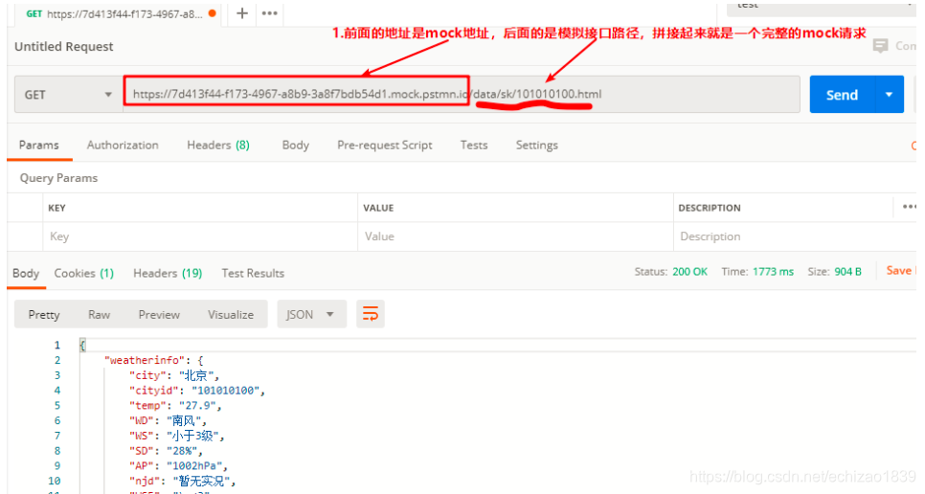
Task: Select the Pretty view mode
Action: coord(44,314)
